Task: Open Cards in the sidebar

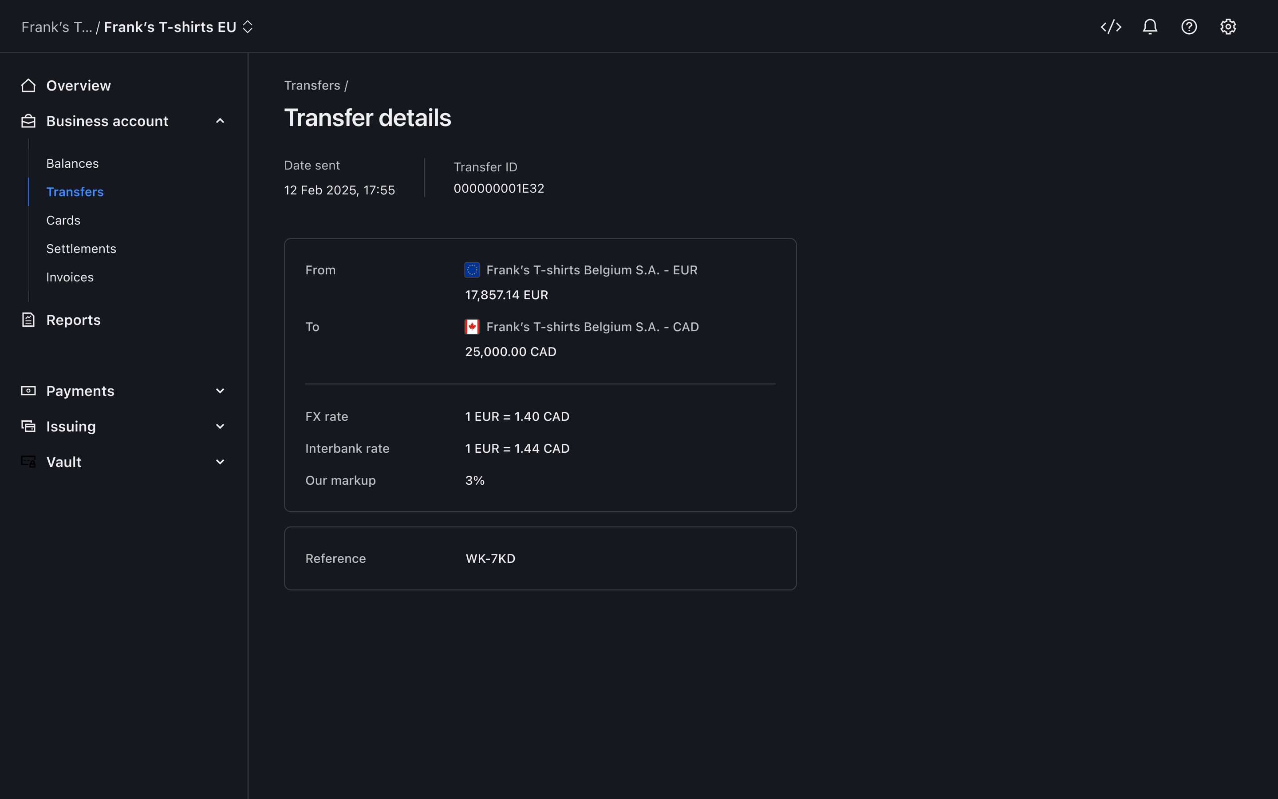Action: tap(63, 220)
